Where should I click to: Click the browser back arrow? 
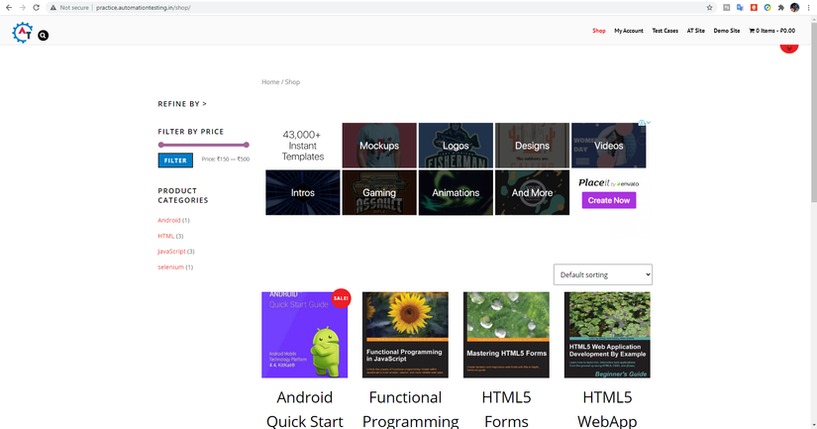(x=8, y=7)
